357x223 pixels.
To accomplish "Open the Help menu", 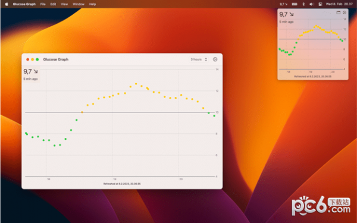I will pyautogui.click(x=92, y=4).
